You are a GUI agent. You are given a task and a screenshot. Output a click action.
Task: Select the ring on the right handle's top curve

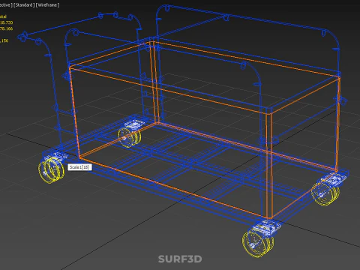[x=324, y=33]
